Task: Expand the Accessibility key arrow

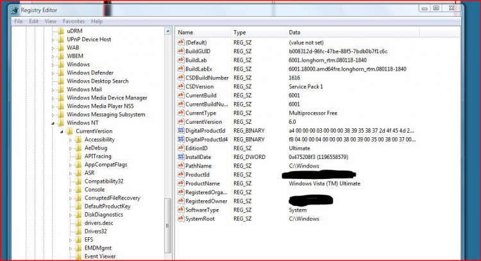Action: pos(71,140)
